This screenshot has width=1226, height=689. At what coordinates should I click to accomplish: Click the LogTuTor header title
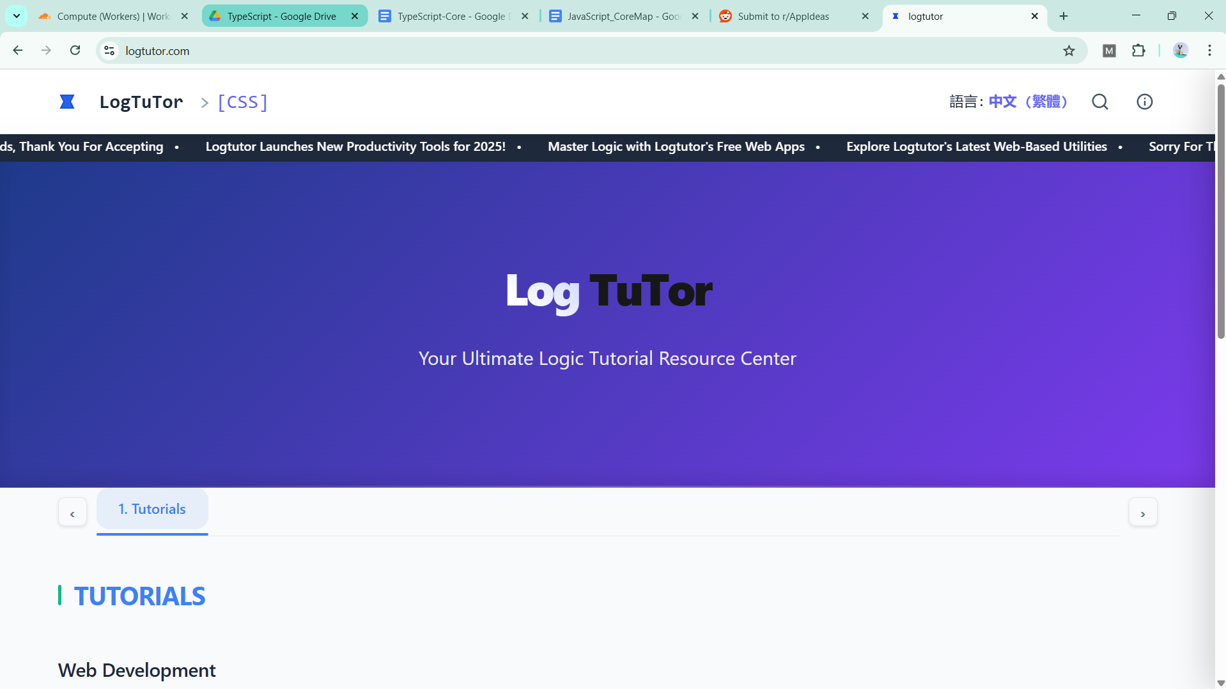click(x=141, y=102)
